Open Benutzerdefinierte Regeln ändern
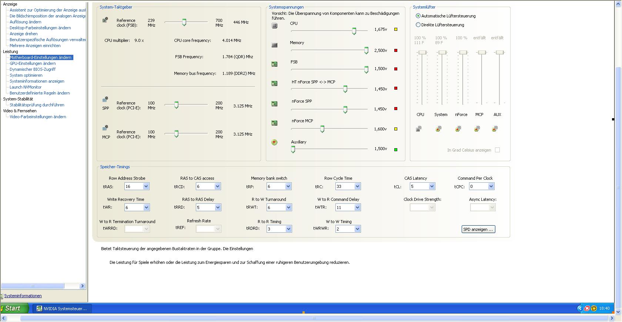 40,93
